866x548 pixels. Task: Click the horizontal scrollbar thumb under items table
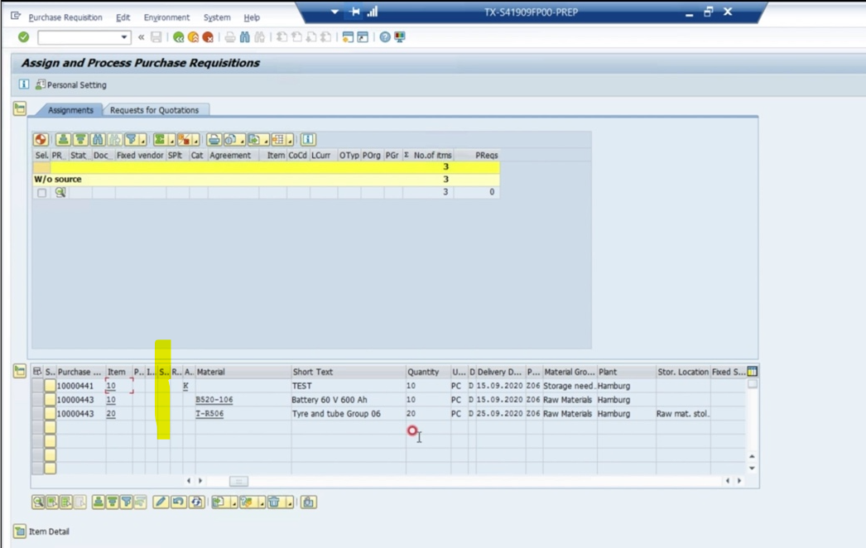pos(238,481)
